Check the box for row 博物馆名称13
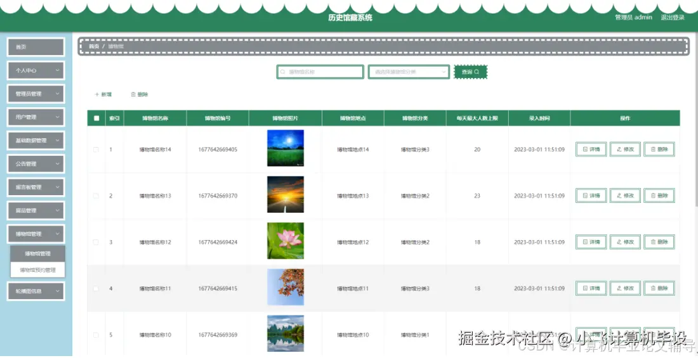Screen dimensions: 698x358 [96, 196]
